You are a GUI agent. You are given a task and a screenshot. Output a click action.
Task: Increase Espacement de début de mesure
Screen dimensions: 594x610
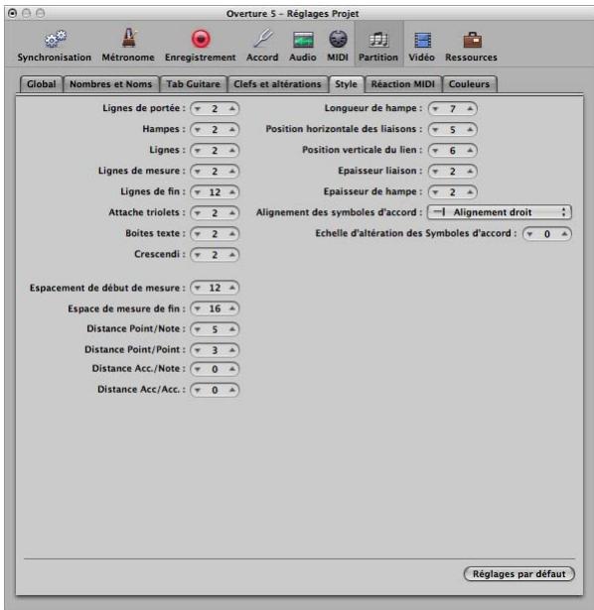(232, 288)
